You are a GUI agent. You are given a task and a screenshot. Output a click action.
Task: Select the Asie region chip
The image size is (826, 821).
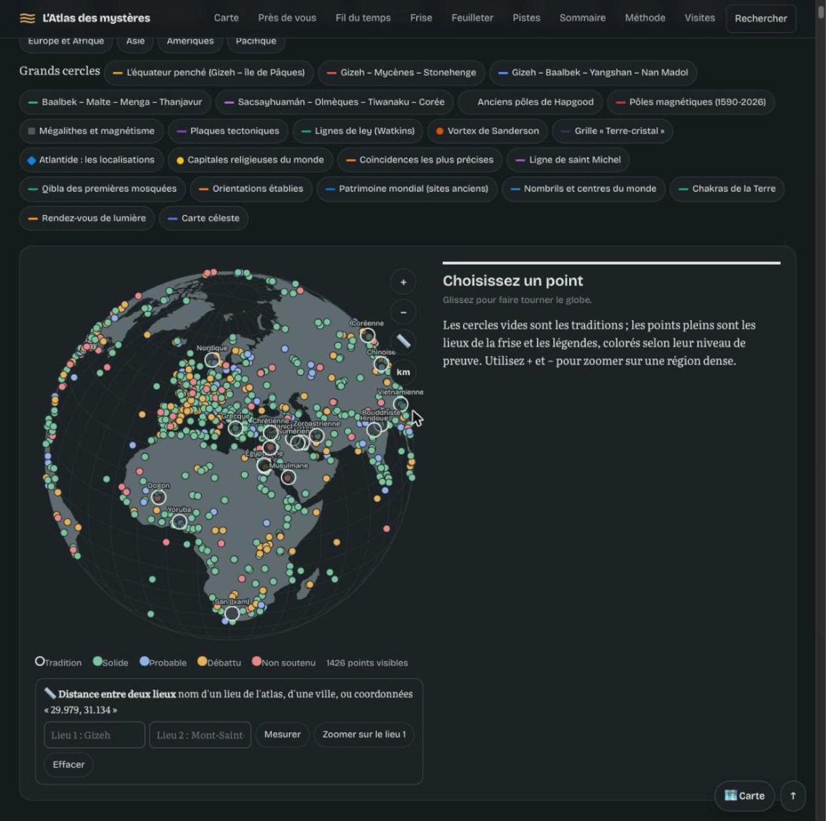135,41
